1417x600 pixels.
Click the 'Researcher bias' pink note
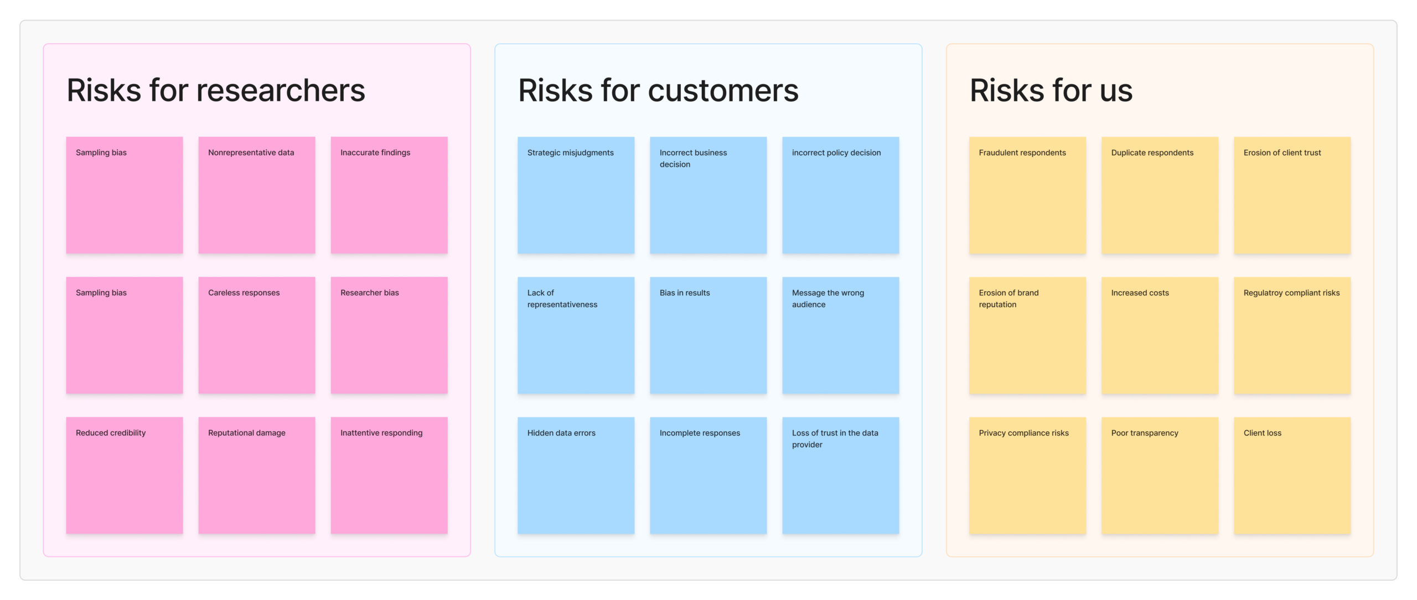[389, 335]
